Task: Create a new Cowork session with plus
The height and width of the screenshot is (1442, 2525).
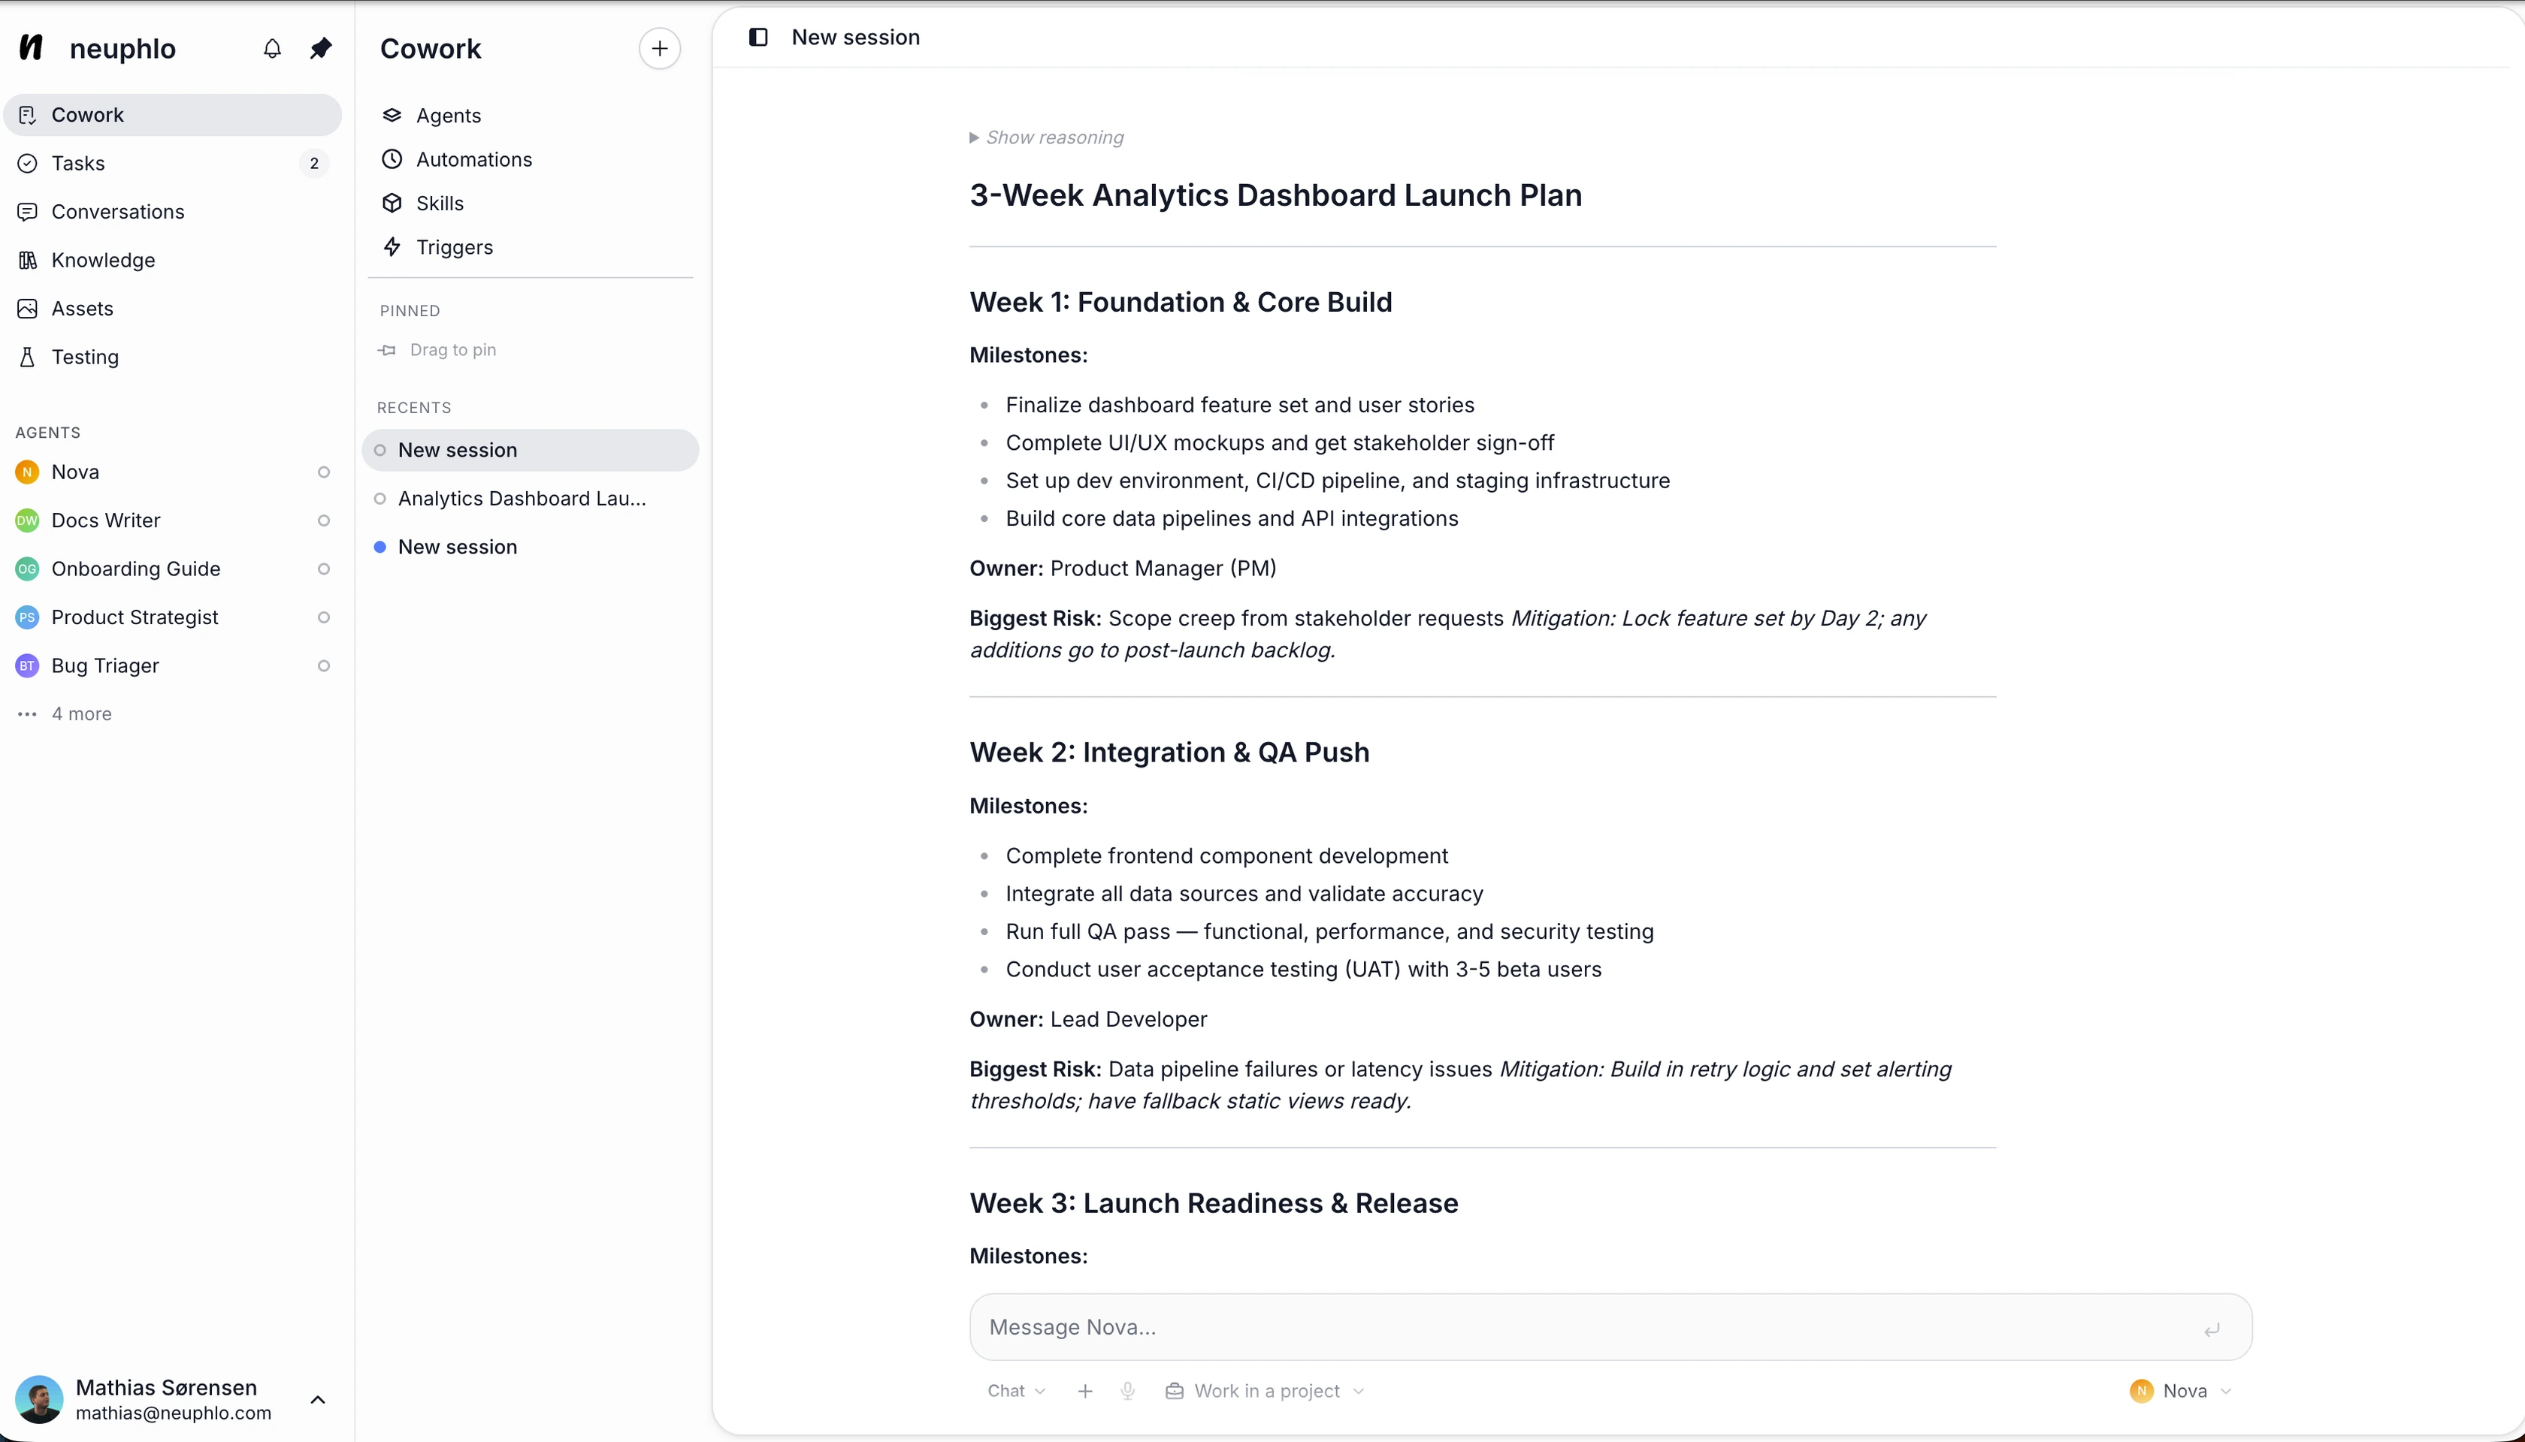Action: coord(660,49)
